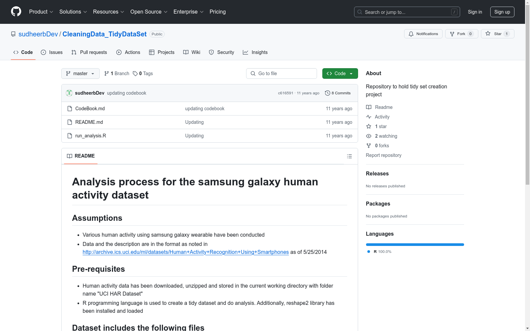Click the sudheerbDev avatar in commit row
This screenshot has width=530, height=331.
(x=69, y=93)
